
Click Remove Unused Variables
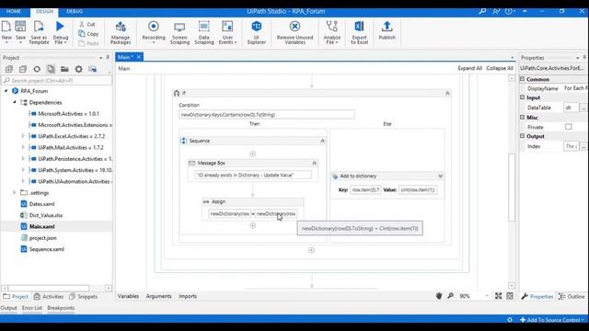point(294,32)
